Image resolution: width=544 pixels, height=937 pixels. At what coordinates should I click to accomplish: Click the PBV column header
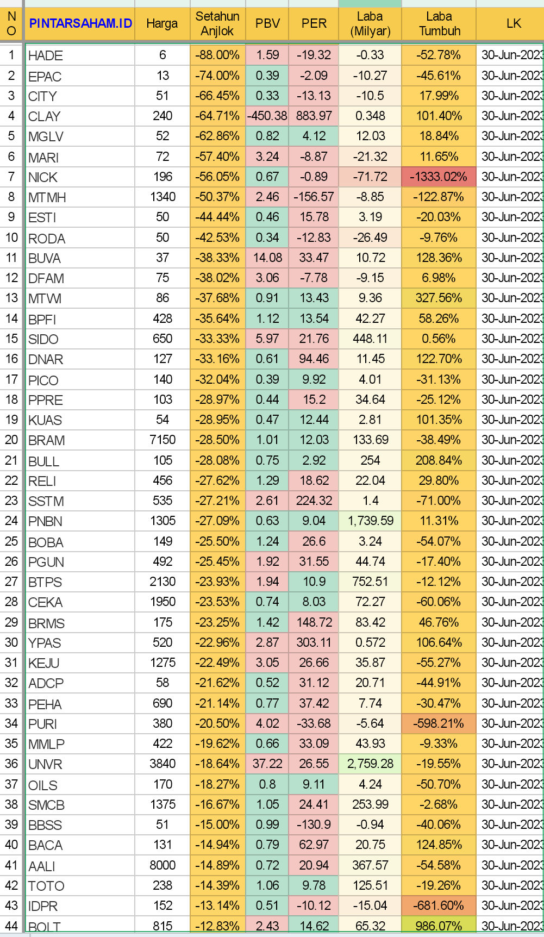tap(267, 23)
